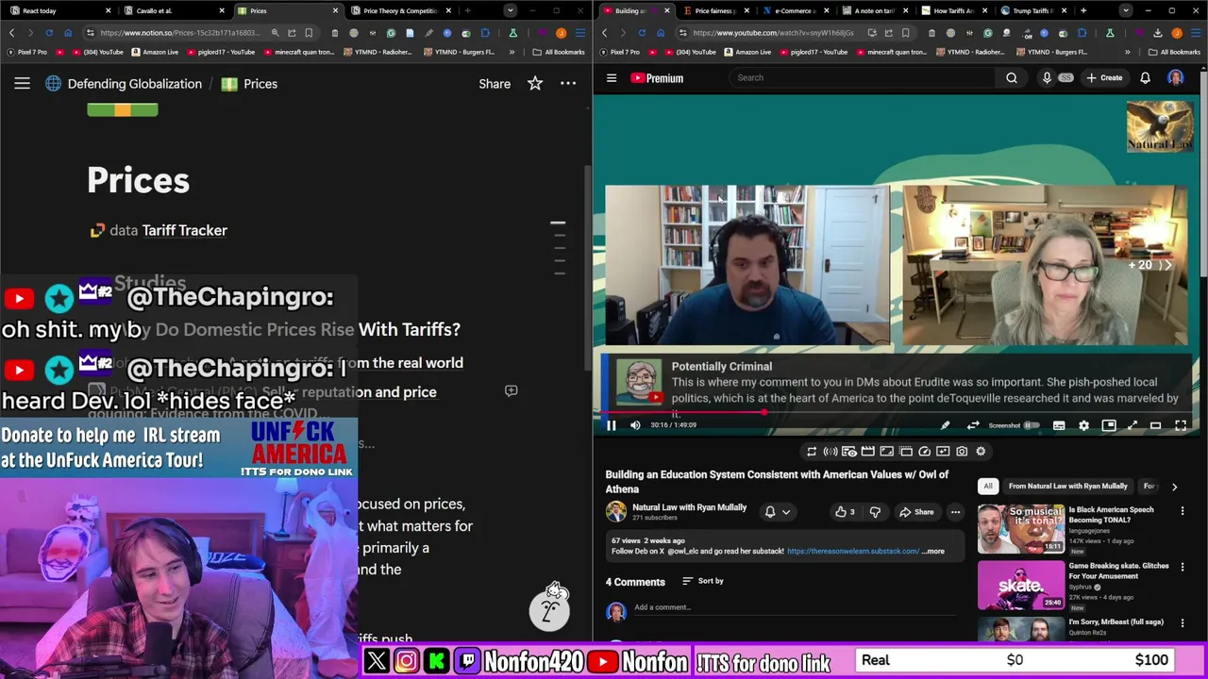Show more filter chips arrow

tap(1174, 487)
